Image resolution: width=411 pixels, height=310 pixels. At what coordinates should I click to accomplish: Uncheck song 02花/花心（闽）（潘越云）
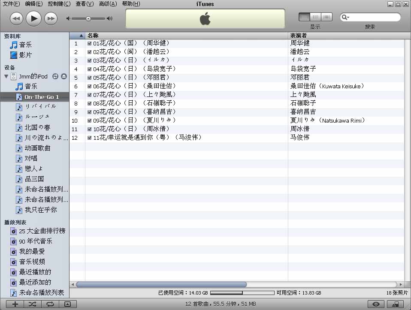click(89, 52)
